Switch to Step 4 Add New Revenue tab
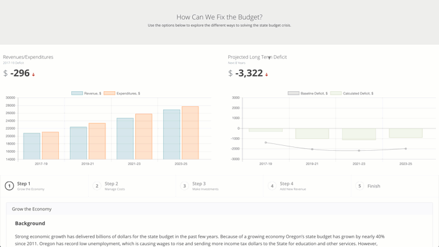 click(307, 186)
